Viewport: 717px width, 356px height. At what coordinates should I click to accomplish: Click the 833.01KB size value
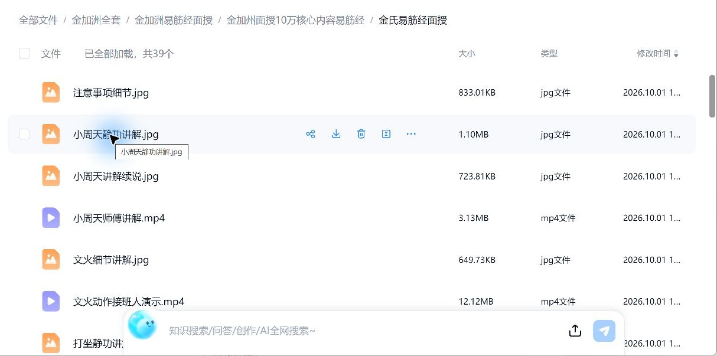(x=477, y=93)
